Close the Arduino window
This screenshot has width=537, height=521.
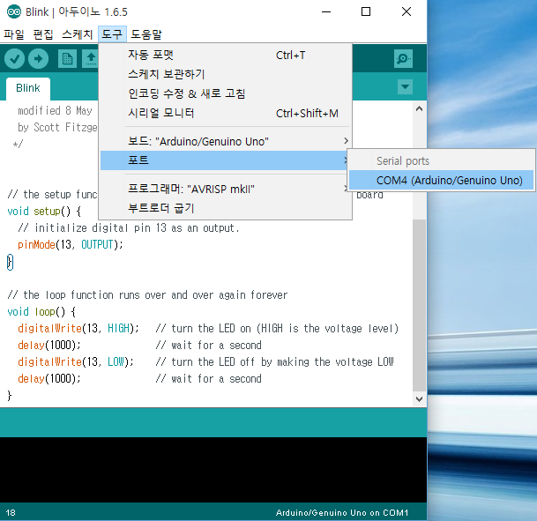pos(406,12)
